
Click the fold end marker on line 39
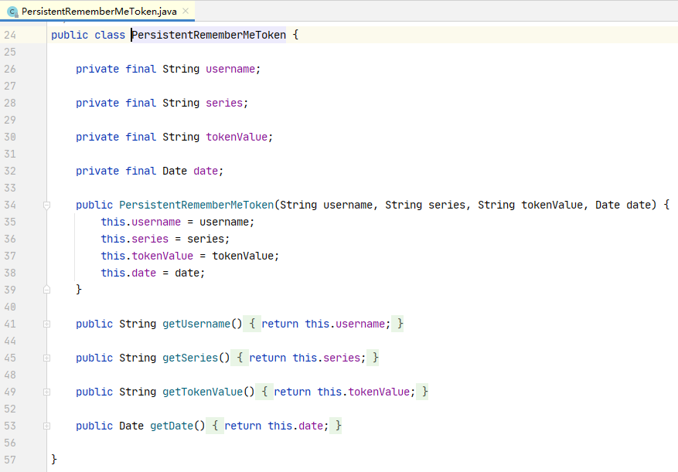tap(46, 290)
